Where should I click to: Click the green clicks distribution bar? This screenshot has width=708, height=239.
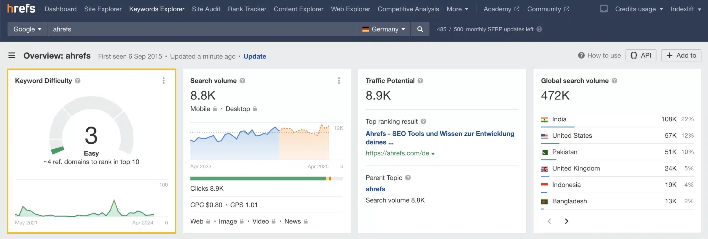(x=258, y=178)
